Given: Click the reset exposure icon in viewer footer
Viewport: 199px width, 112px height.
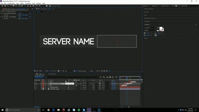Looking at the screenshot, I should [107, 71].
